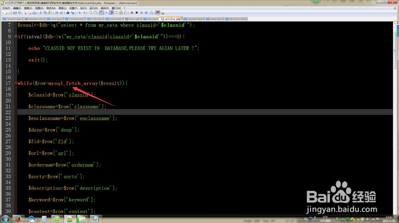This screenshot has width=399, height=223.
Task: Open the 视图(V) menu
Action: [x=39, y=8]
